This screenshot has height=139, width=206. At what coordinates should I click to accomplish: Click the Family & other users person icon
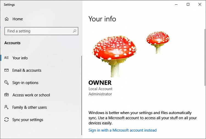6,107
